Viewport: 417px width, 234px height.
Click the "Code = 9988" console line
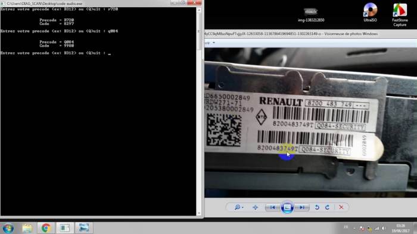click(57, 46)
